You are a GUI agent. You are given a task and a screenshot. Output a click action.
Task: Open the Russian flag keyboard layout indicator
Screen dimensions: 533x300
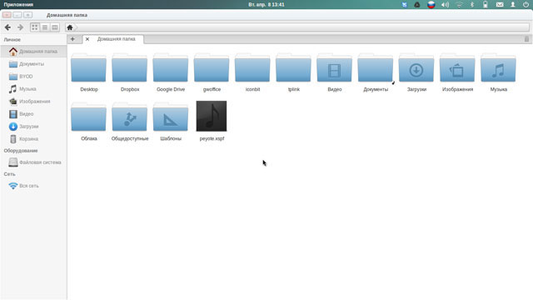431,4
